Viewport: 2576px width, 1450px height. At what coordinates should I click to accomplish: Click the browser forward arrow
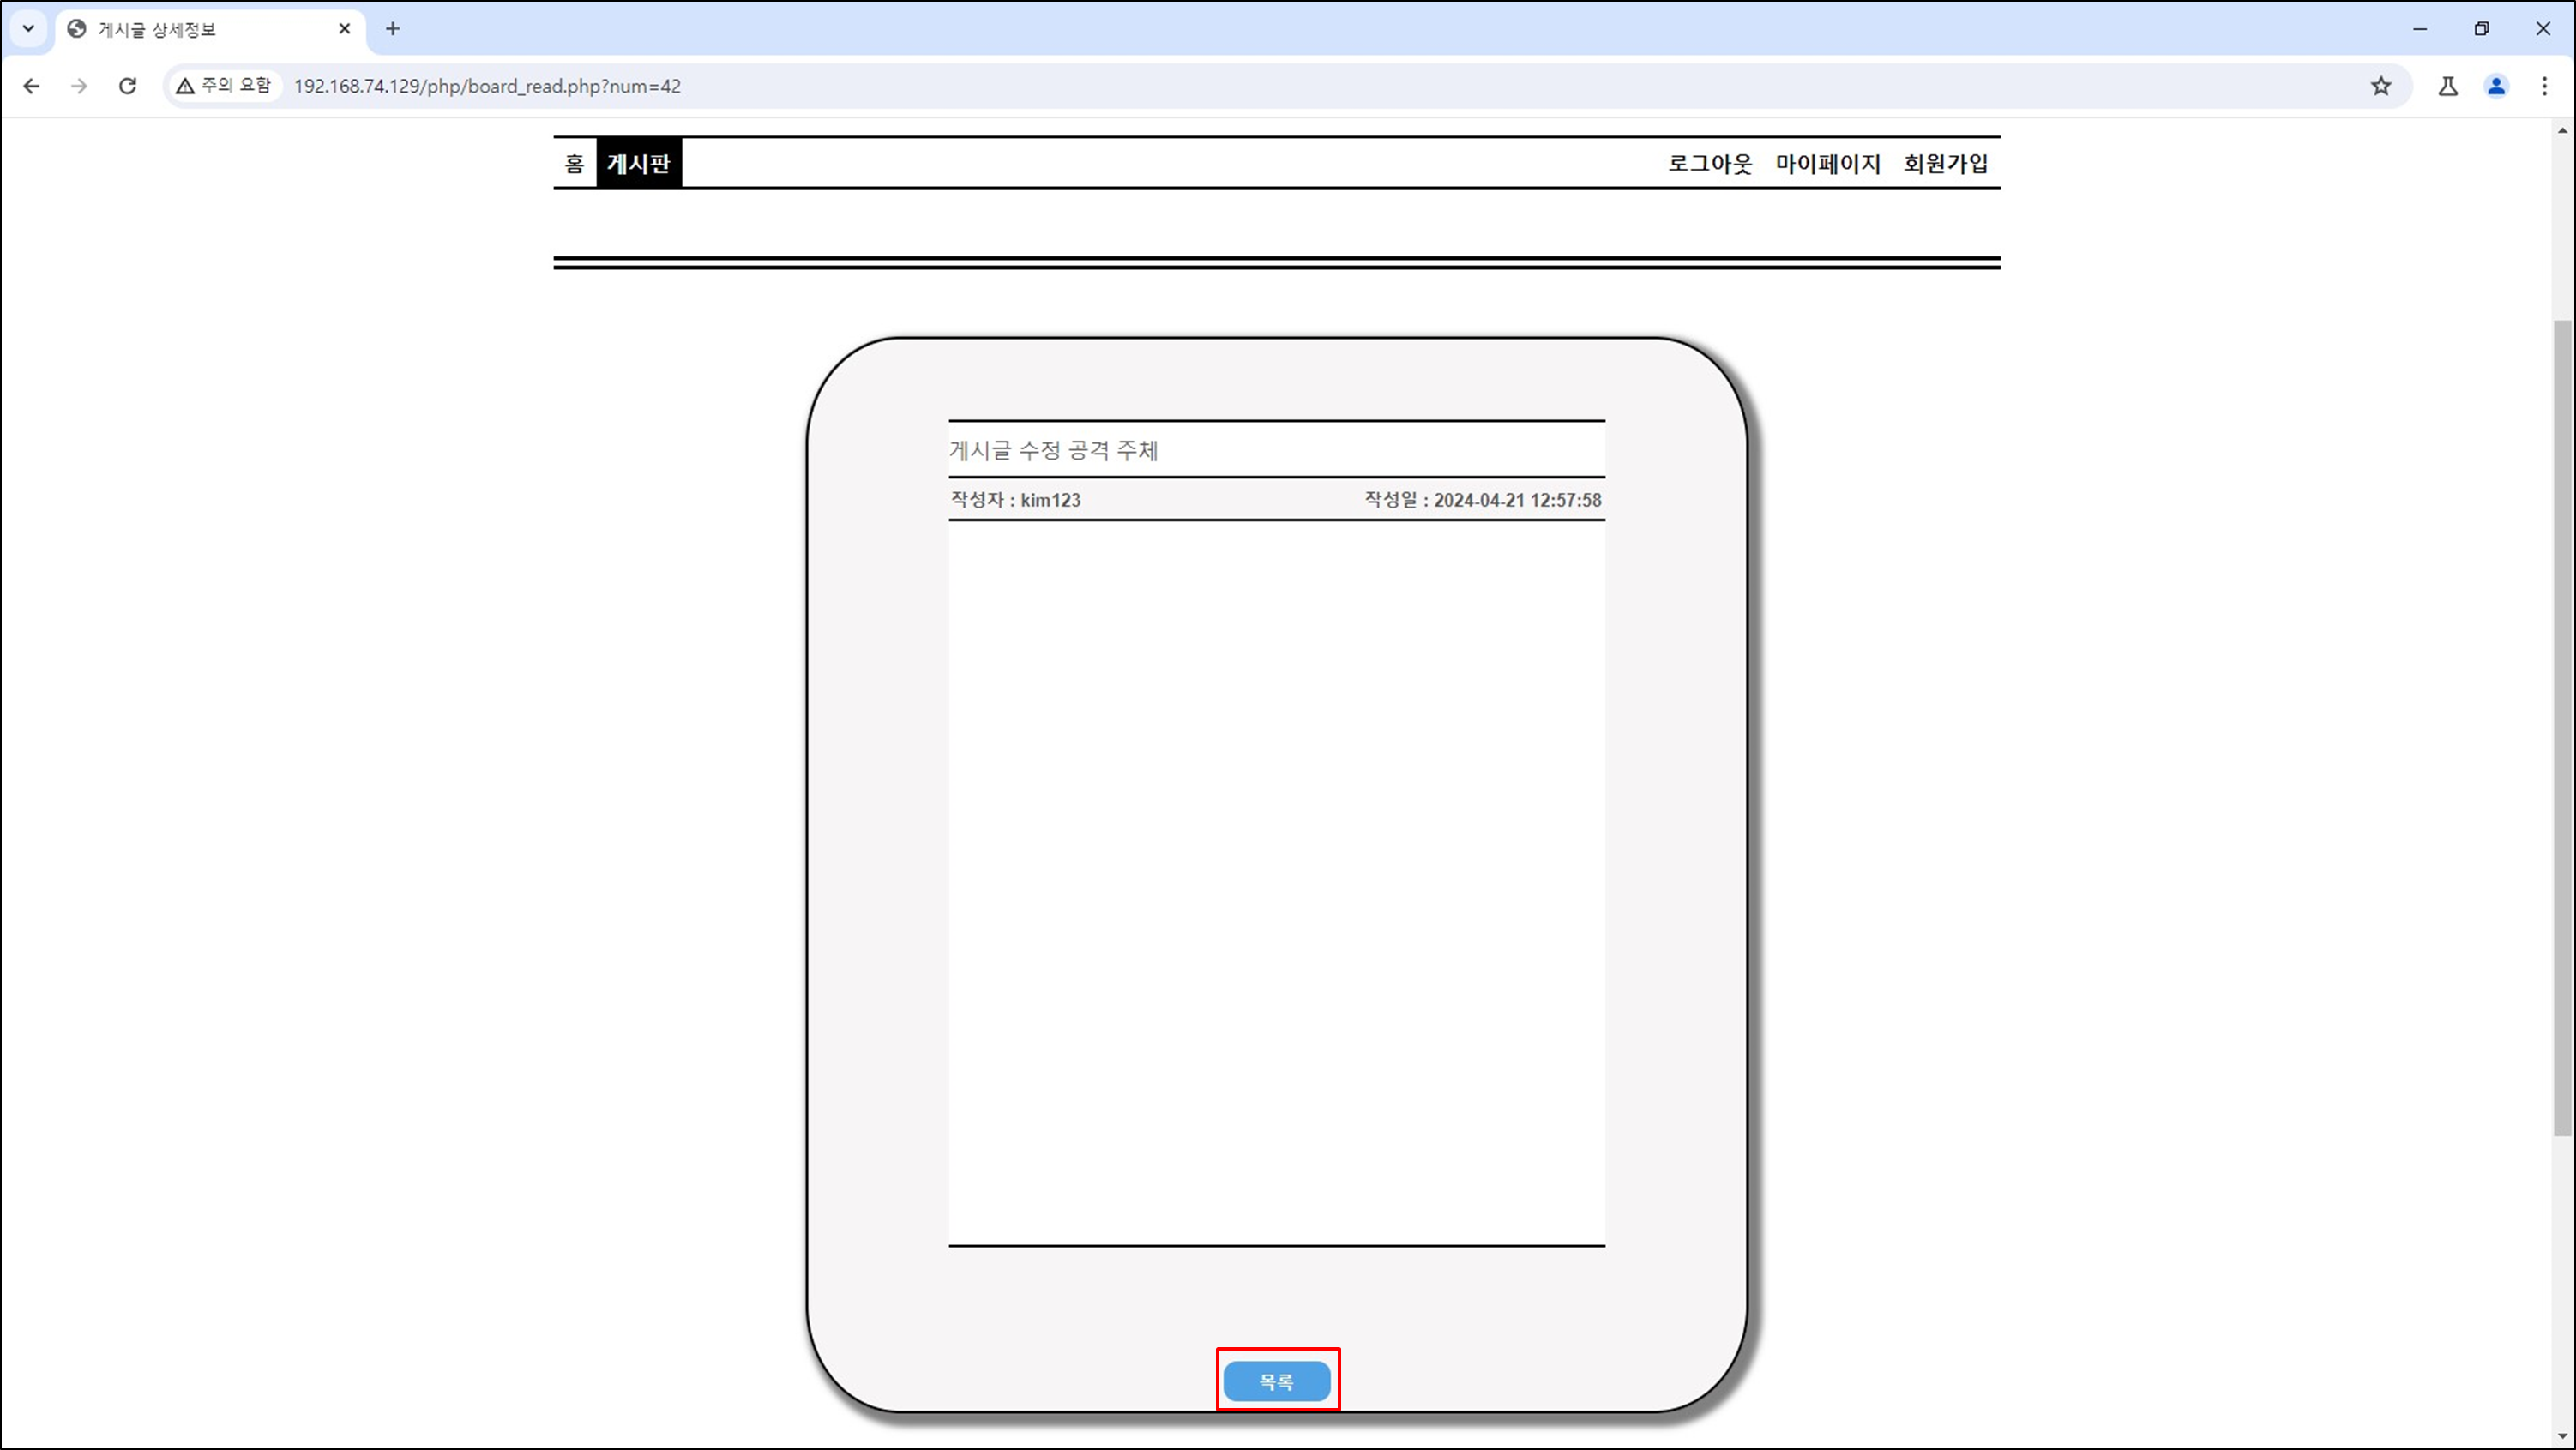79,86
